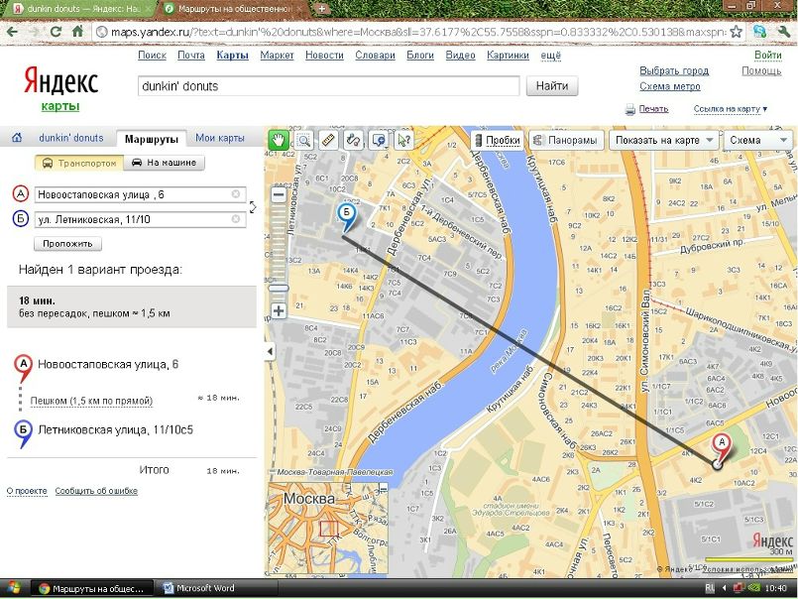The image size is (798, 599).
Task: Open the Показать на карте dropdown
Action: [x=663, y=140]
